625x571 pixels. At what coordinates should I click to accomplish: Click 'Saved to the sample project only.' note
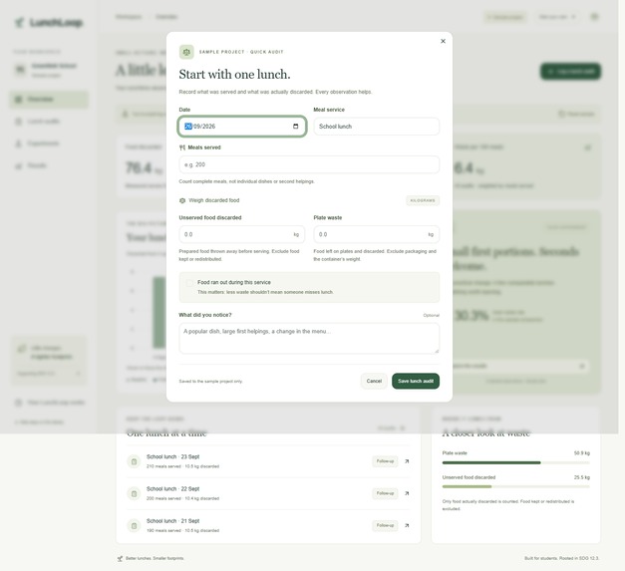coord(210,382)
